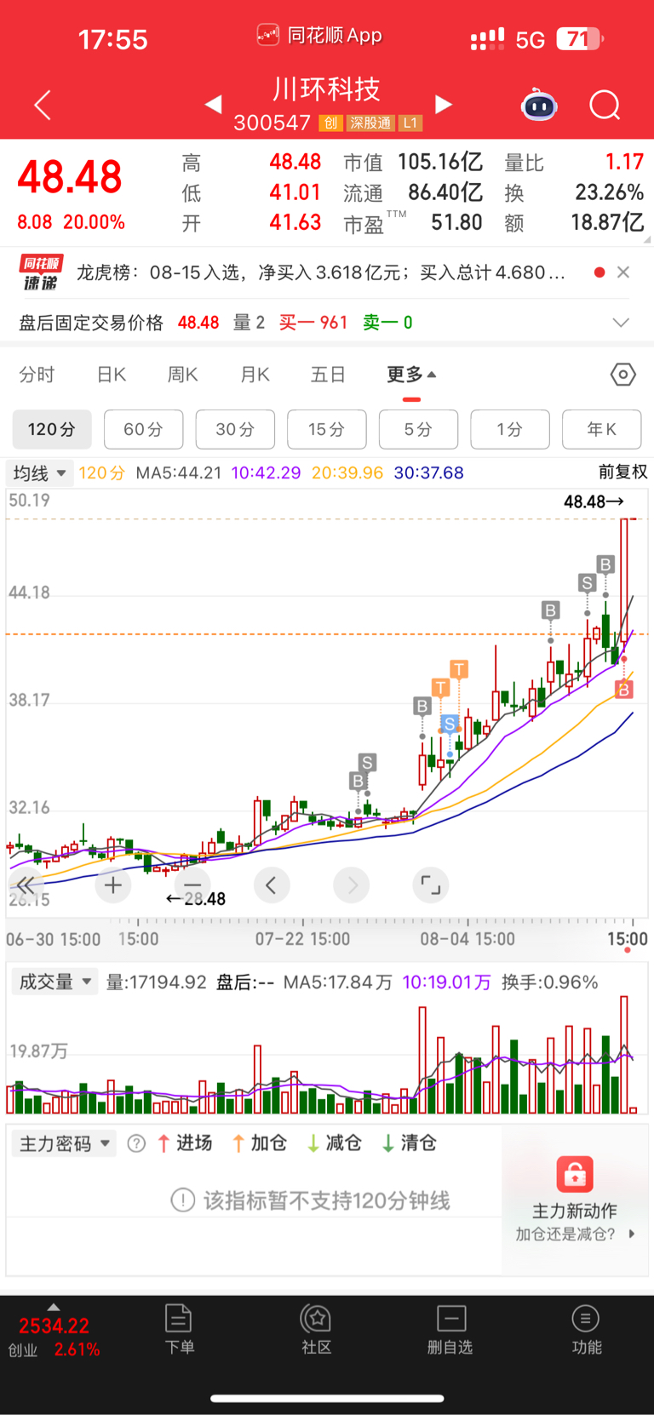Tap the red B buy marker
The width and height of the screenshot is (654, 1415).
[x=624, y=690]
